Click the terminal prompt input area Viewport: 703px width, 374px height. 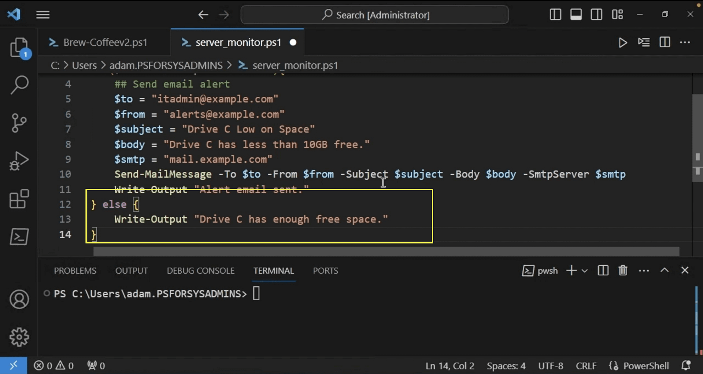(256, 294)
